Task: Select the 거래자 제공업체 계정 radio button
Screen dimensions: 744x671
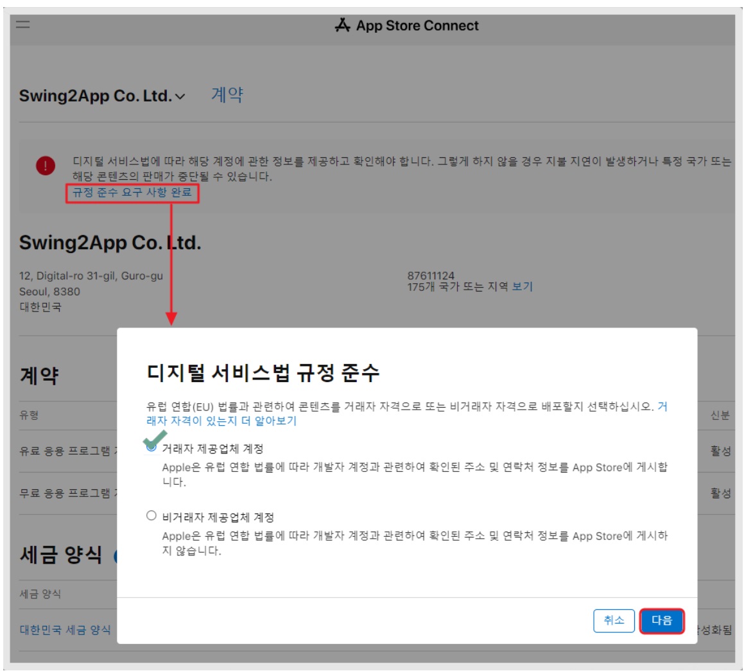Action: (x=151, y=446)
